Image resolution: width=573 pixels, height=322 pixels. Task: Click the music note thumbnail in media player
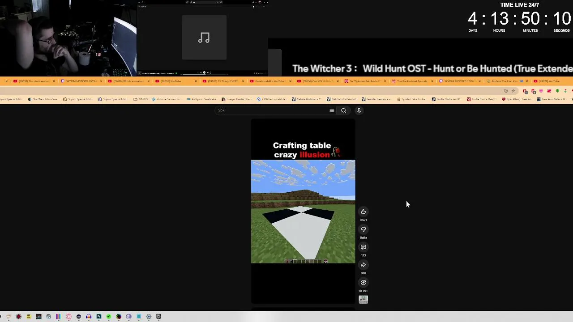point(204,38)
